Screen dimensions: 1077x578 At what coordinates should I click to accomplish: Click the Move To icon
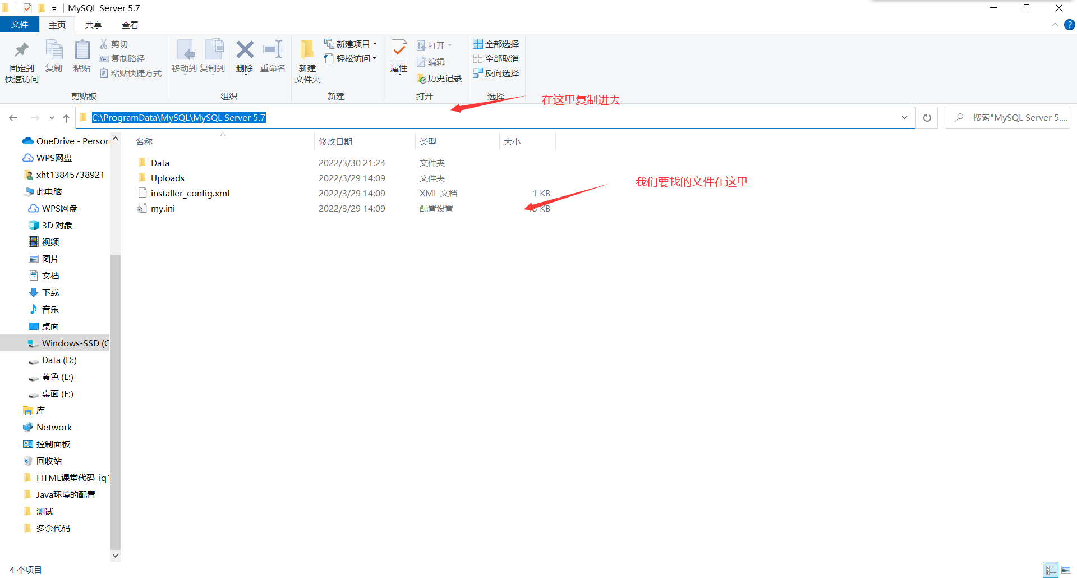click(185, 49)
